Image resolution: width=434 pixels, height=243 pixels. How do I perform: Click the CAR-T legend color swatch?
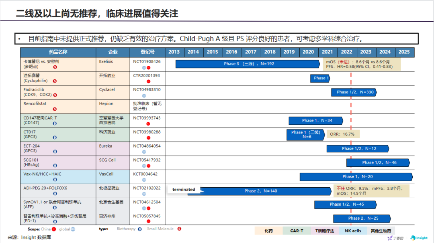point(297,231)
